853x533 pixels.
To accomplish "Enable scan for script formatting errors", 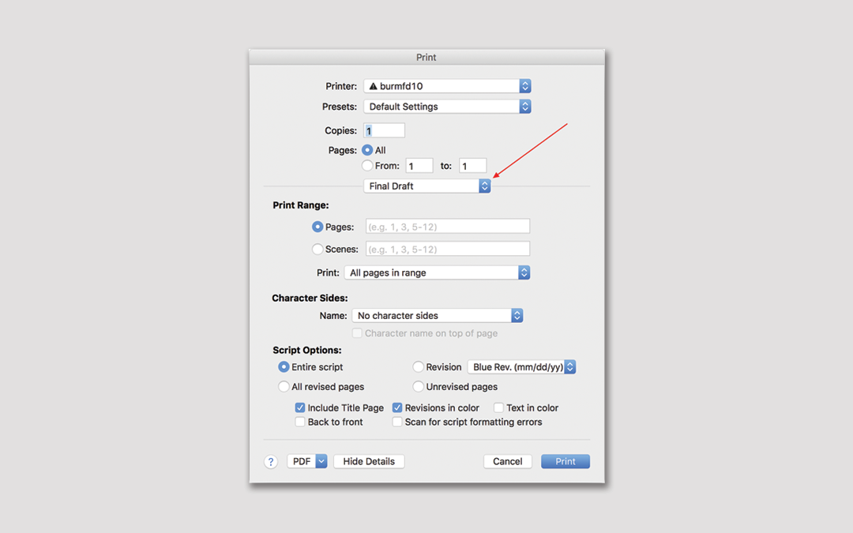I will pos(397,422).
